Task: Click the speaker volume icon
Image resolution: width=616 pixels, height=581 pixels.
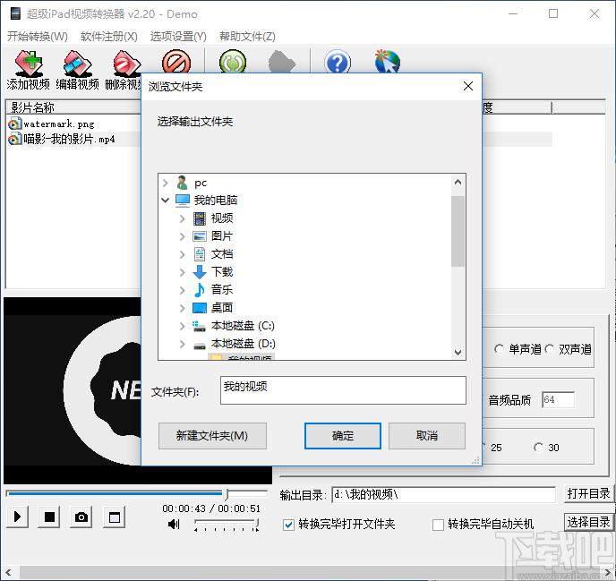Action: coord(174,525)
